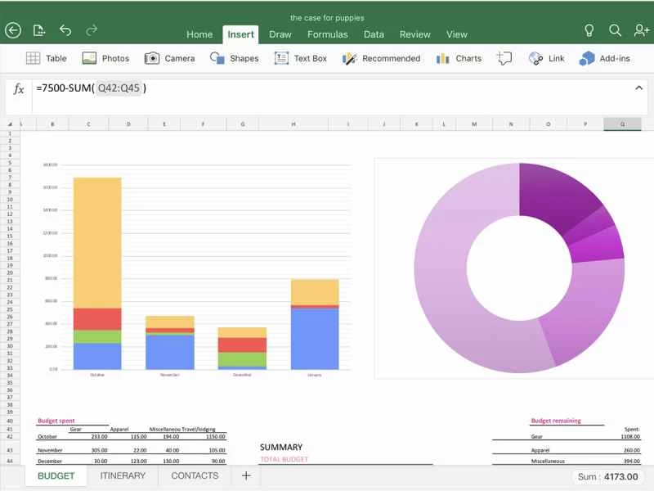Open the Formulas ribbon tab
Screen dimensions: 654x491
click(x=327, y=34)
